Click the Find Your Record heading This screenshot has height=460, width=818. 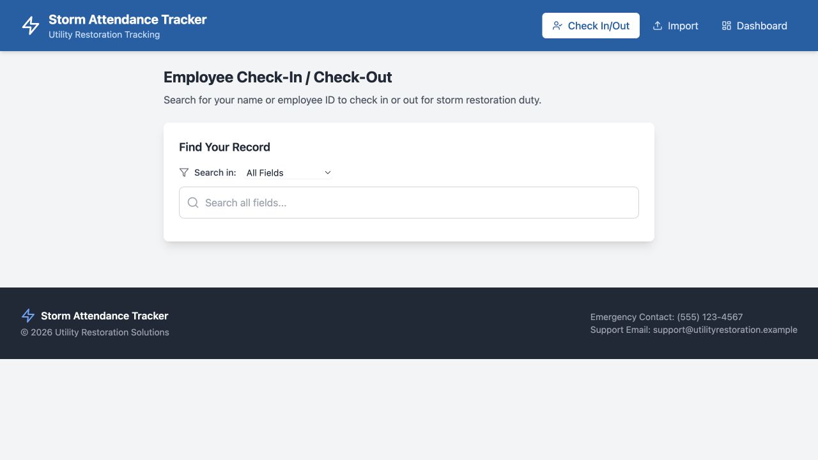point(224,147)
